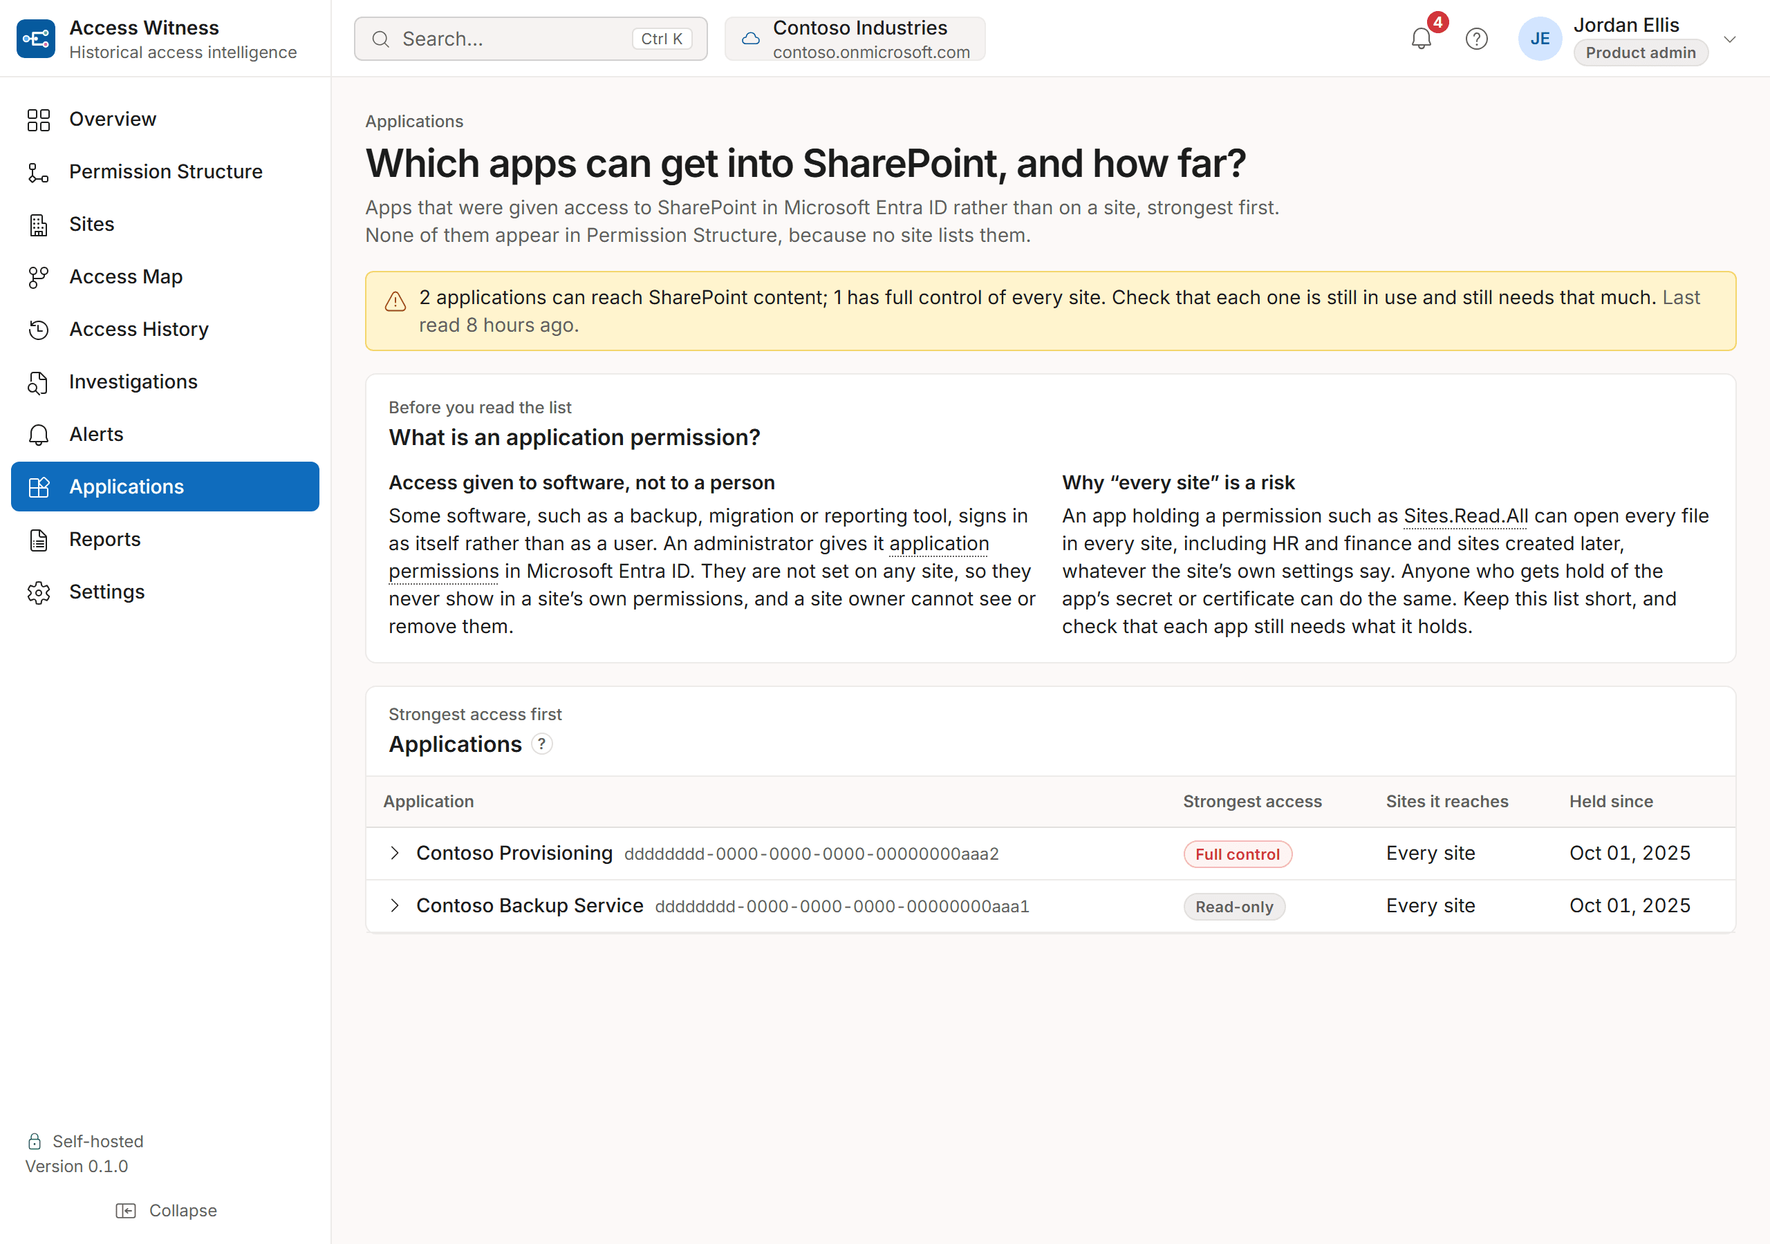Click 'Every site' in Contoso Provisioning row
Viewport: 1770px width, 1244px height.
click(x=1430, y=854)
